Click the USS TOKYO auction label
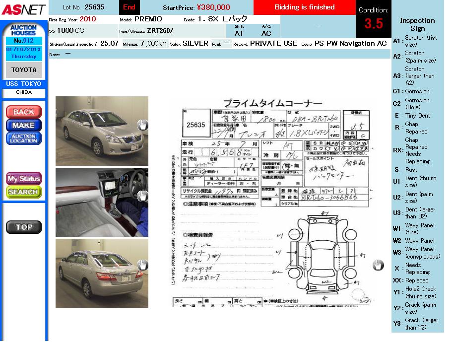The height and width of the screenshot is (343, 454). pos(23,84)
